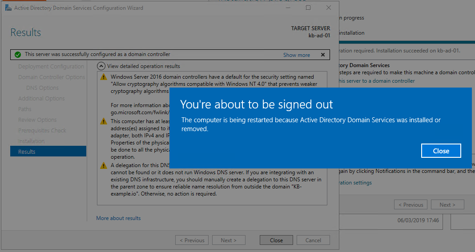Collapse View detailed operation results
The width and height of the screenshot is (475, 252).
[x=101, y=66]
